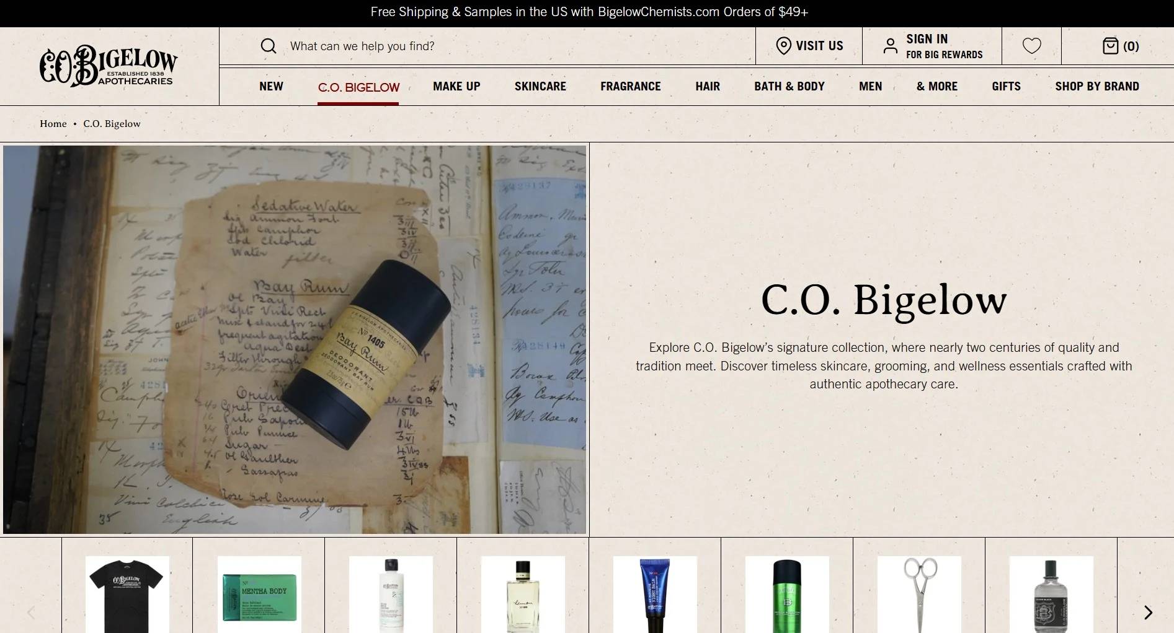Viewport: 1174px width, 633px height.
Task: Open the blue tube balm product
Action: (655, 595)
